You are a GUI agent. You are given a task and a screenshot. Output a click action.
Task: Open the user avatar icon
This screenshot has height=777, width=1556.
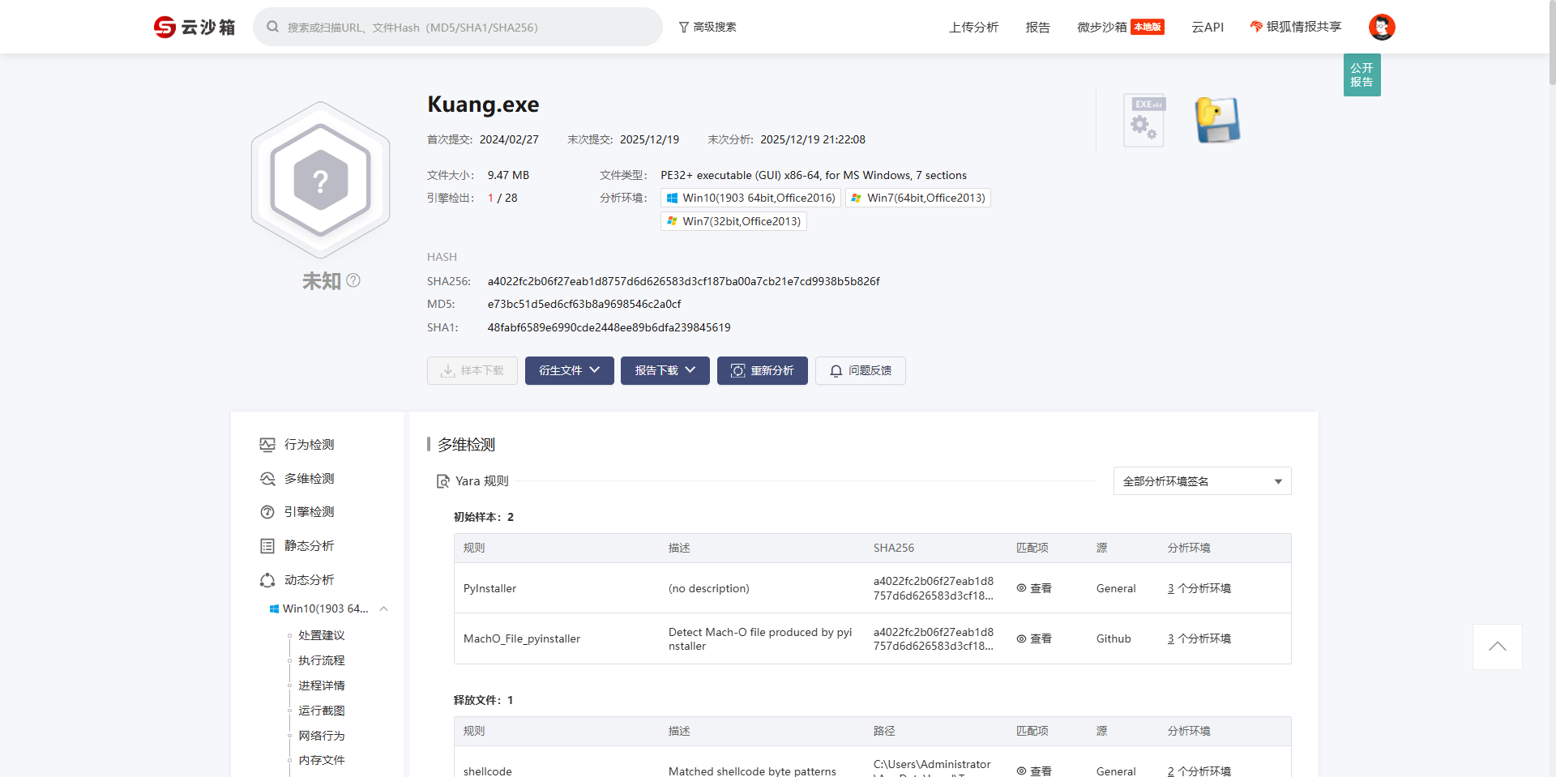point(1382,27)
